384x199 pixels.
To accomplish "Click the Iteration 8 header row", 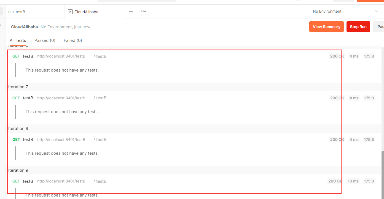I will point(18,129).
